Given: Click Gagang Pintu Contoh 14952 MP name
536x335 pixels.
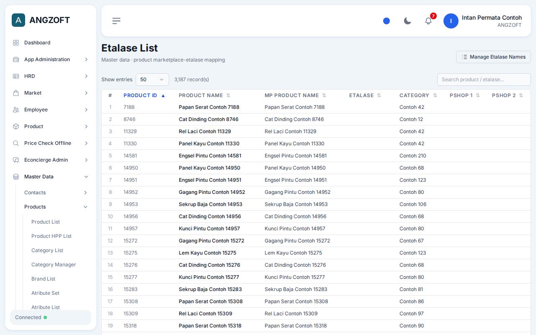Looking at the screenshot, I should (297, 192).
